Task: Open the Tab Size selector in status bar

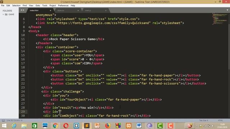Action: 204,120
